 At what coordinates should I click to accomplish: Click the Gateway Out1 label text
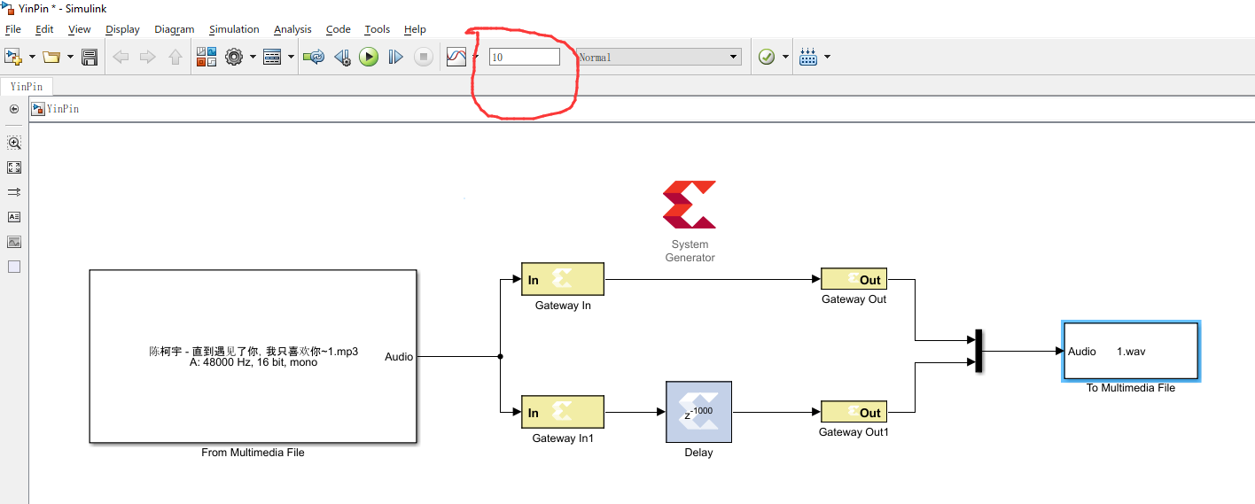[x=854, y=432]
